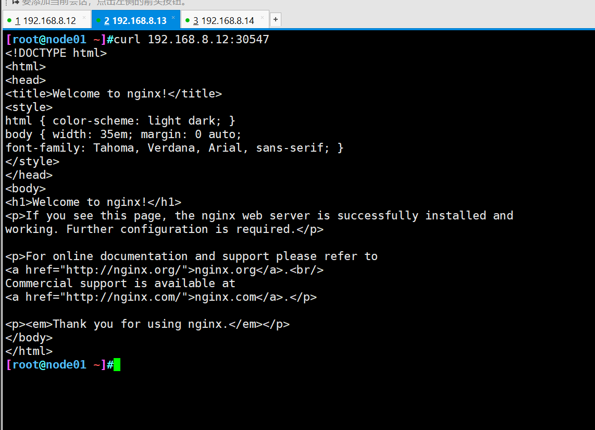Close the active 192.168.8.13 session tab

point(173,17)
